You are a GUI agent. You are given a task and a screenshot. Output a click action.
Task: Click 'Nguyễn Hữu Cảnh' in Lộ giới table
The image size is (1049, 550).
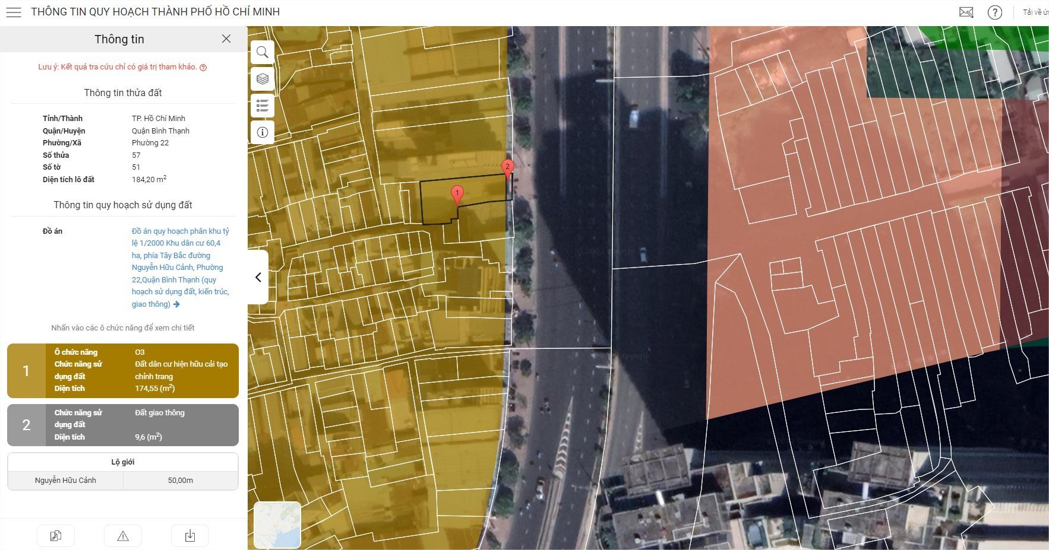65,481
